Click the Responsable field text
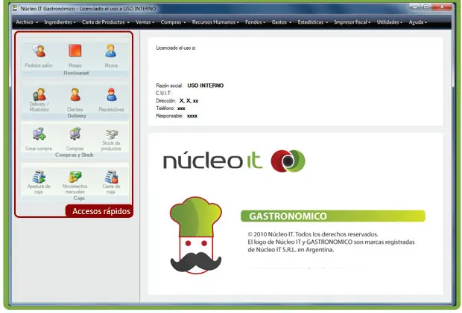The height and width of the screenshot is (313, 462). click(x=177, y=116)
